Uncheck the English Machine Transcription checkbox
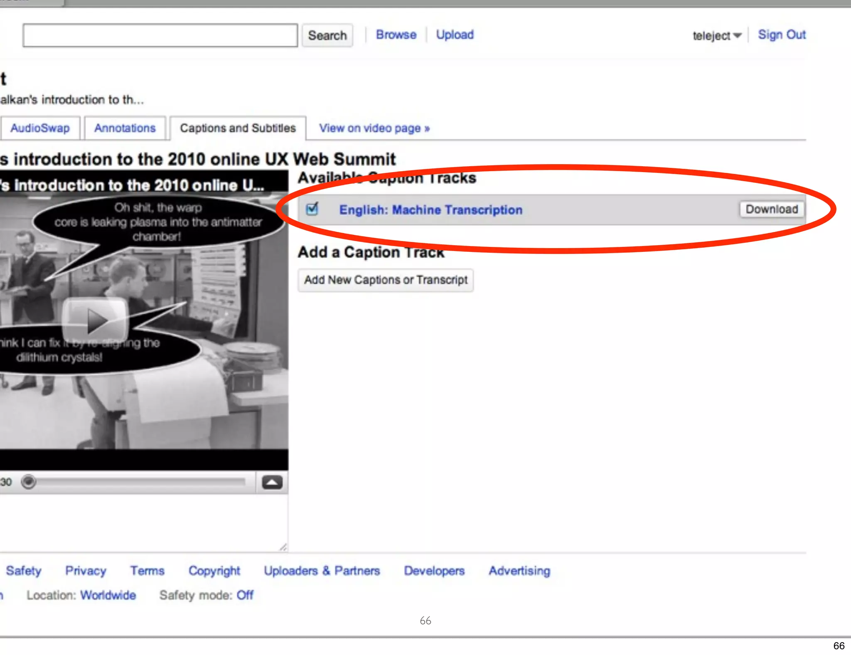This screenshot has height=655, width=851. point(312,209)
